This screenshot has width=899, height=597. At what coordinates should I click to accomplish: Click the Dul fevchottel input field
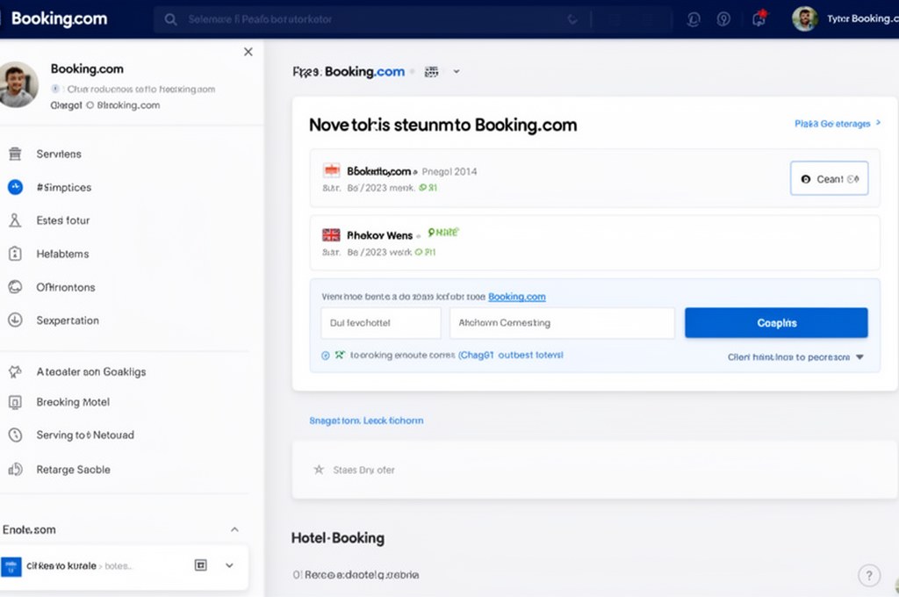(x=380, y=323)
